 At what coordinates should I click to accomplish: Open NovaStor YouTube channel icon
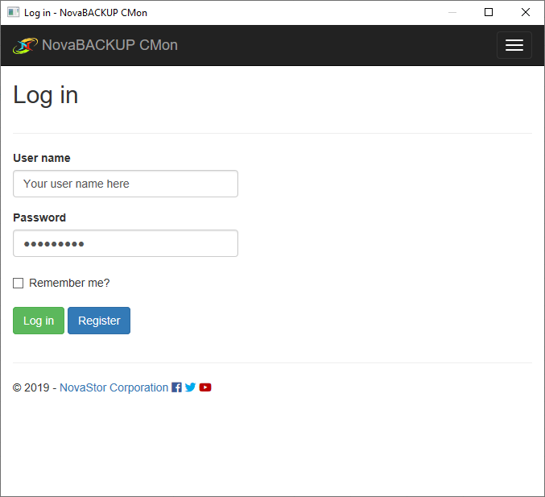pos(205,387)
